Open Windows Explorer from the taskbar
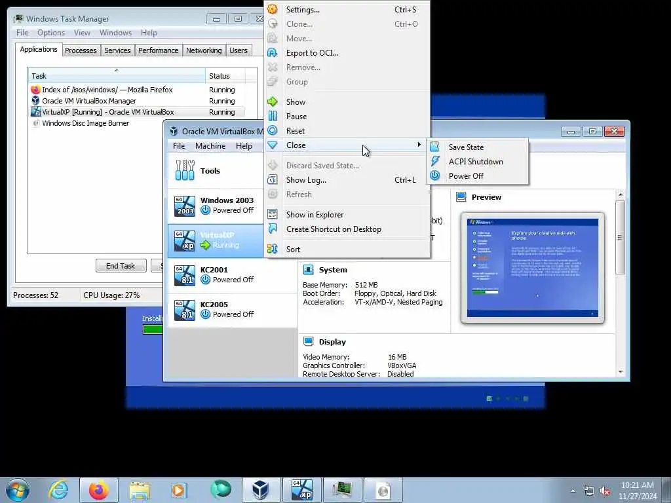Screen dimensions: 671x503 [139, 490]
